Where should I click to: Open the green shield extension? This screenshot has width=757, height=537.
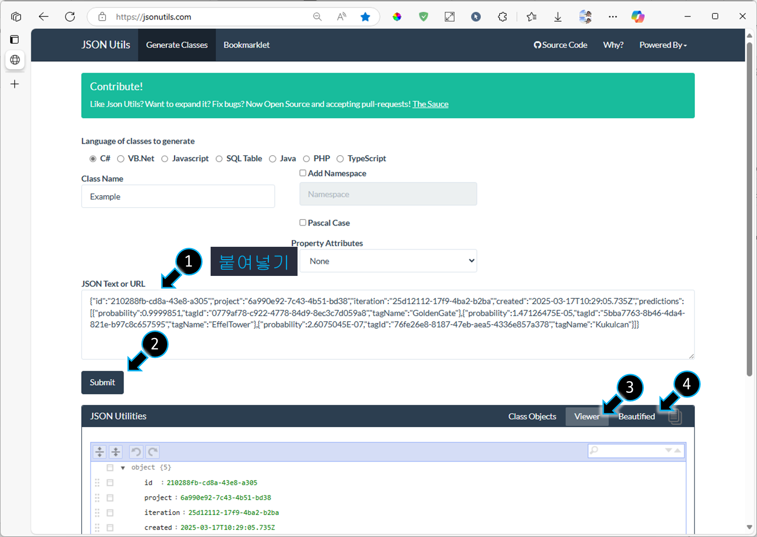tap(423, 17)
